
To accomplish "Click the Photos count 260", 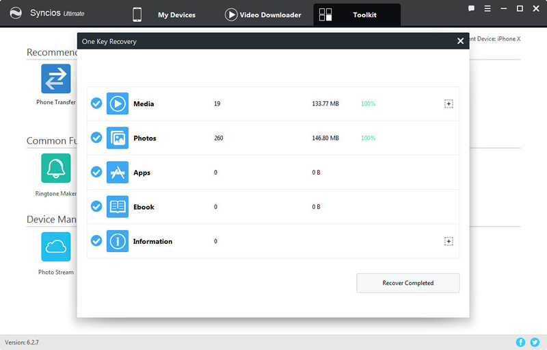I will [218, 138].
